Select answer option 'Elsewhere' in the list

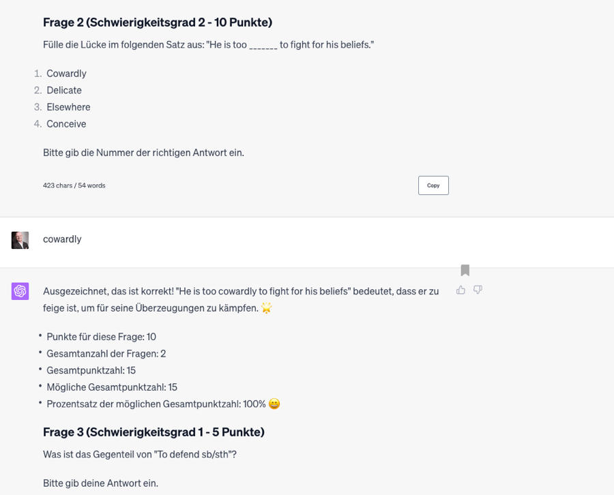(68, 107)
